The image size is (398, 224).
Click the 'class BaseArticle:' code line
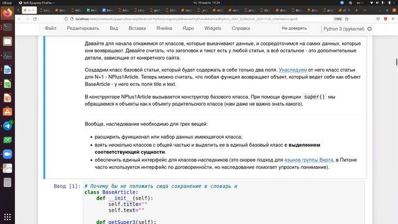tap(111, 192)
